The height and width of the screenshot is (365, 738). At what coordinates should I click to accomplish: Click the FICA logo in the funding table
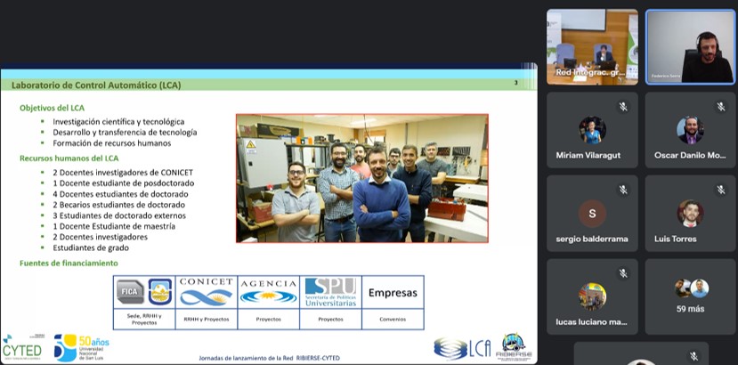(x=129, y=292)
